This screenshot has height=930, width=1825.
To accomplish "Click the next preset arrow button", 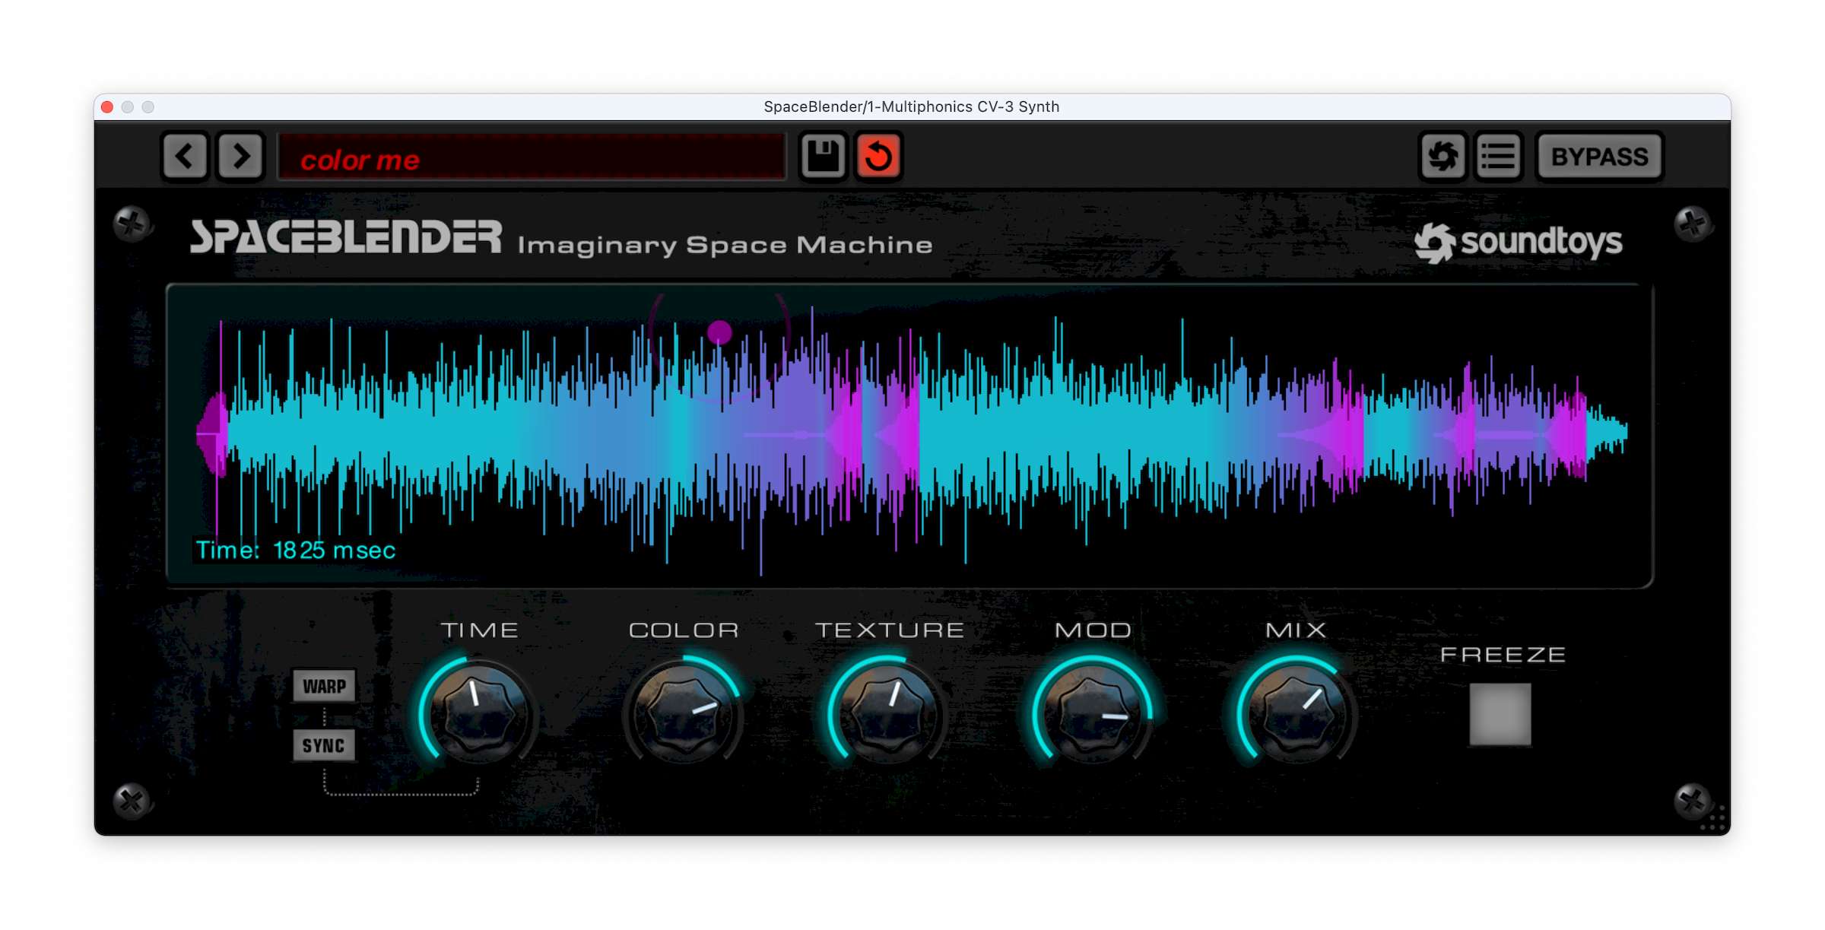I will point(240,157).
